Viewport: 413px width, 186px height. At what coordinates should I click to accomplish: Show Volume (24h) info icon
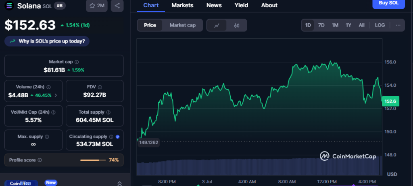[49, 87]
